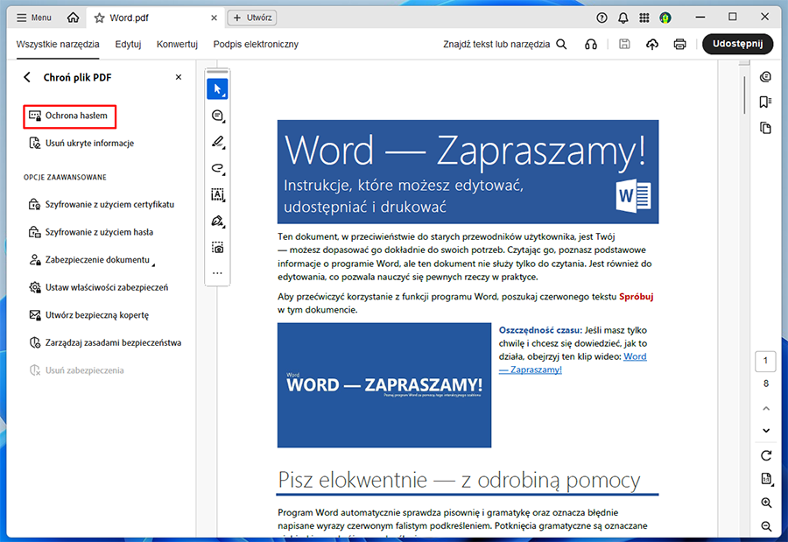This screenshot has height=542, width=788.
Task: Click the Usuń zabezpieczenia item
Action: click(x=76, y=370)
